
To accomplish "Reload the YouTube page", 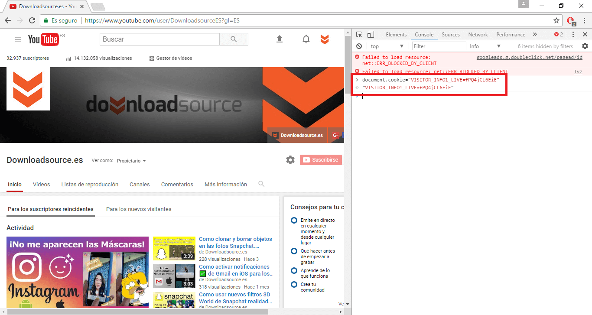I will pyautogui.click(x=32, y=20).
